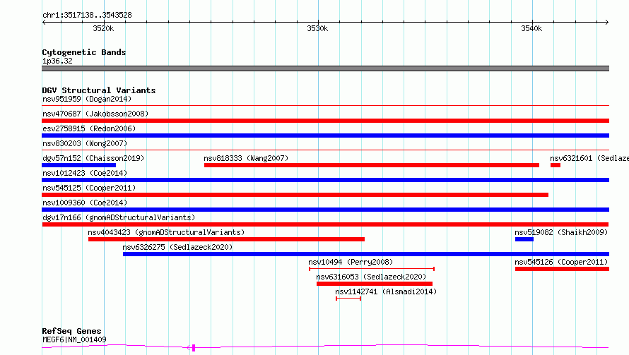Click the esv2758915 (Redon2006) label
This screenshot has width=629, height=355.
click(89, 128)
